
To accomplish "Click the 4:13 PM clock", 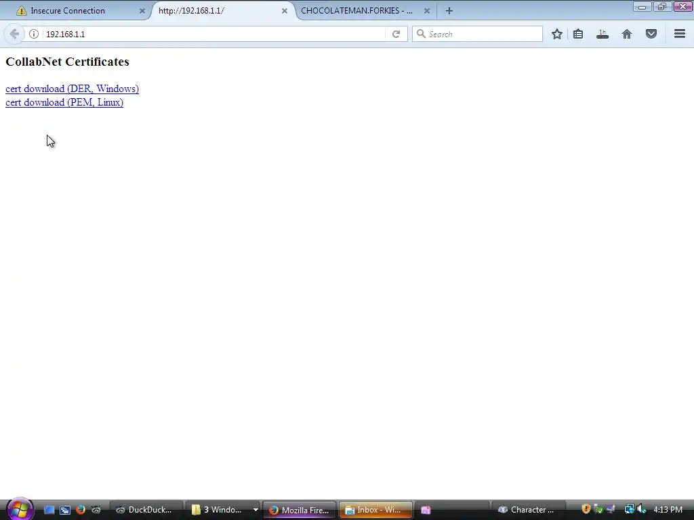I will click(x=668, y=510).
